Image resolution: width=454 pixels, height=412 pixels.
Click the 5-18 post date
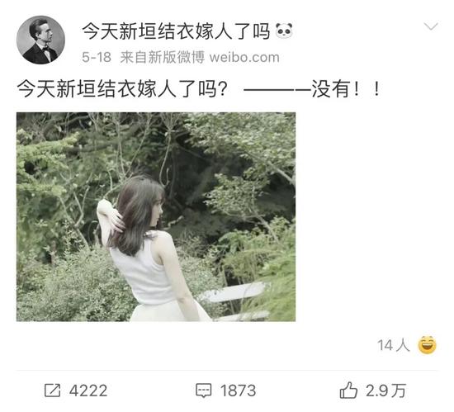97,57
